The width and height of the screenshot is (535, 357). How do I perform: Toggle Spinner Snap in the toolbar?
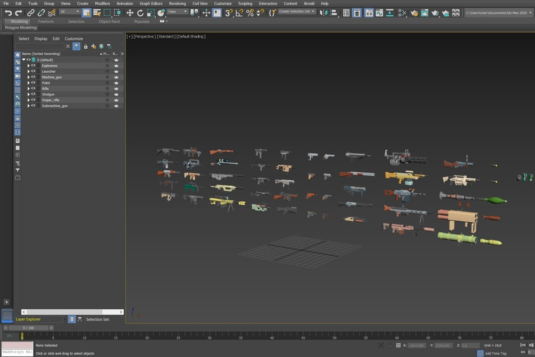pyautogui.click(x=260, y=13)
